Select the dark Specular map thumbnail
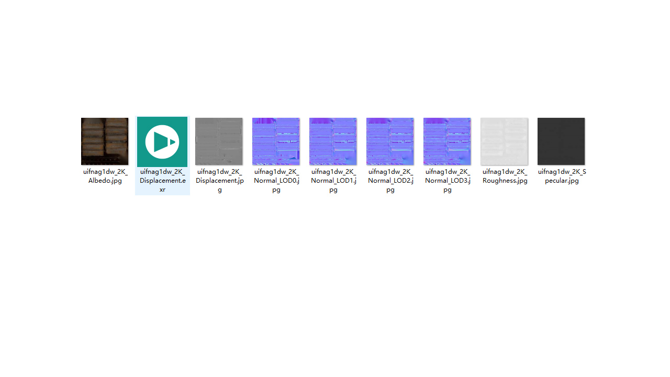The width and height of the screenshot is (670, 377). click(x=561, y=141)
